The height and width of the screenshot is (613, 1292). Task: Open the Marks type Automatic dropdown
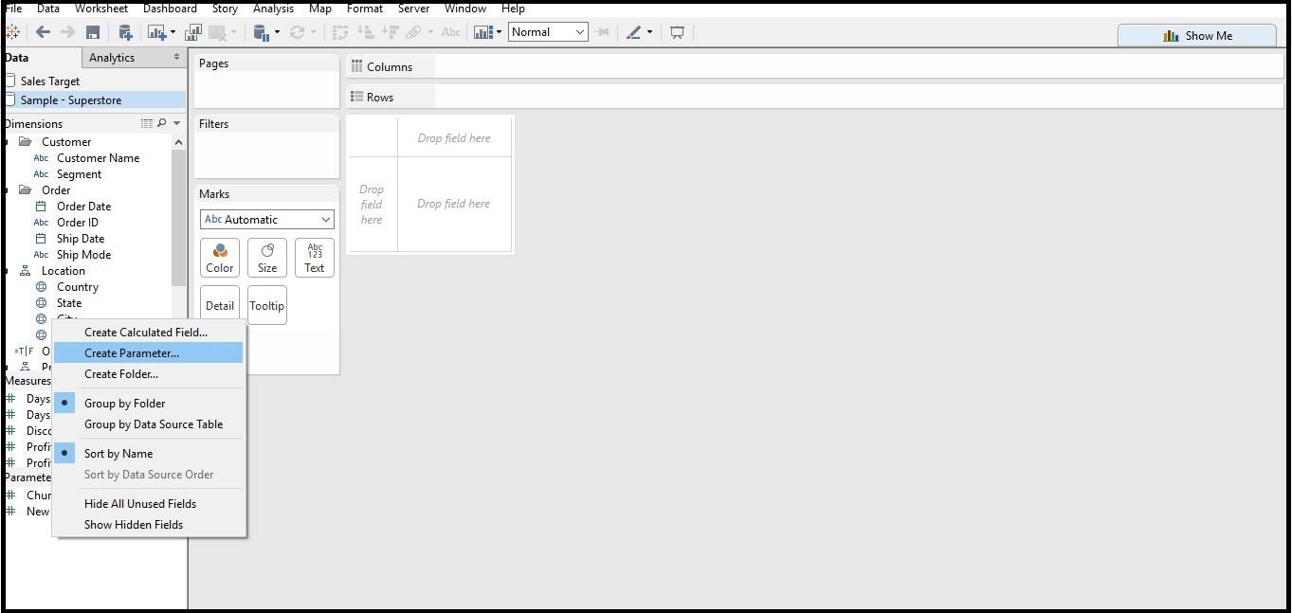click(x=266, y=219)
